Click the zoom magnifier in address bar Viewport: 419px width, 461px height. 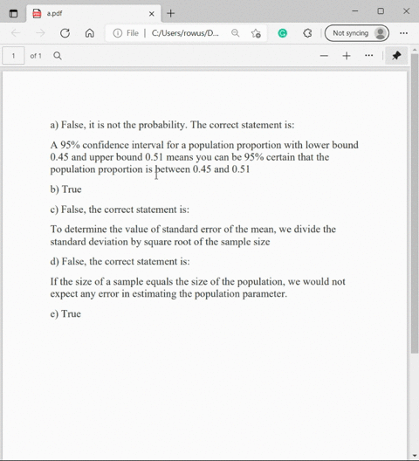pyautogui.click(x=235, y=33)
